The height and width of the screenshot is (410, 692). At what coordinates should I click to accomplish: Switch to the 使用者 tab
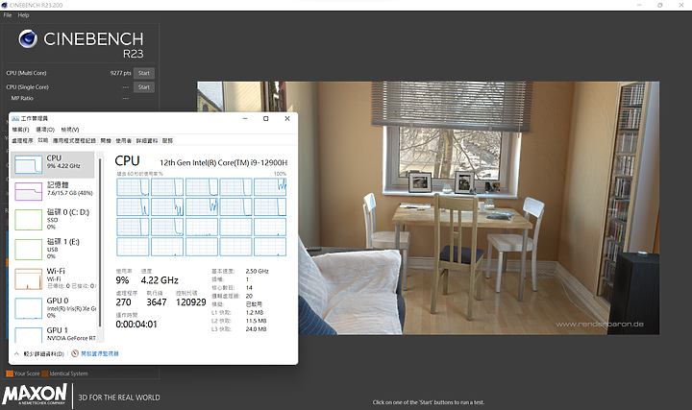click(x=124, y=140)
